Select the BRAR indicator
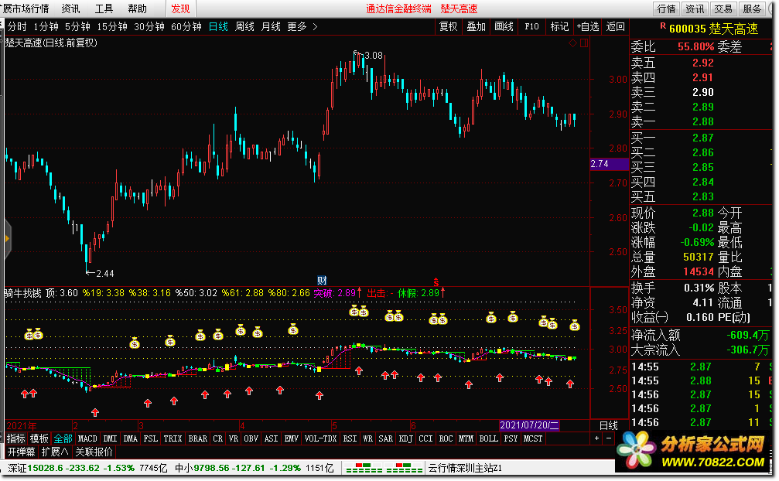779x481 pixels. [198, 438]
